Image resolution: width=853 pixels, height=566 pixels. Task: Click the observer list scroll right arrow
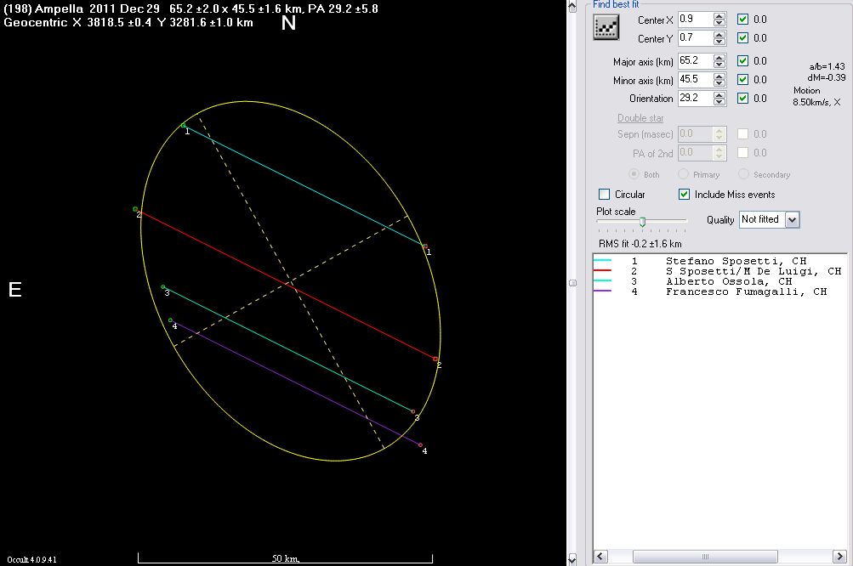point(839,556)
